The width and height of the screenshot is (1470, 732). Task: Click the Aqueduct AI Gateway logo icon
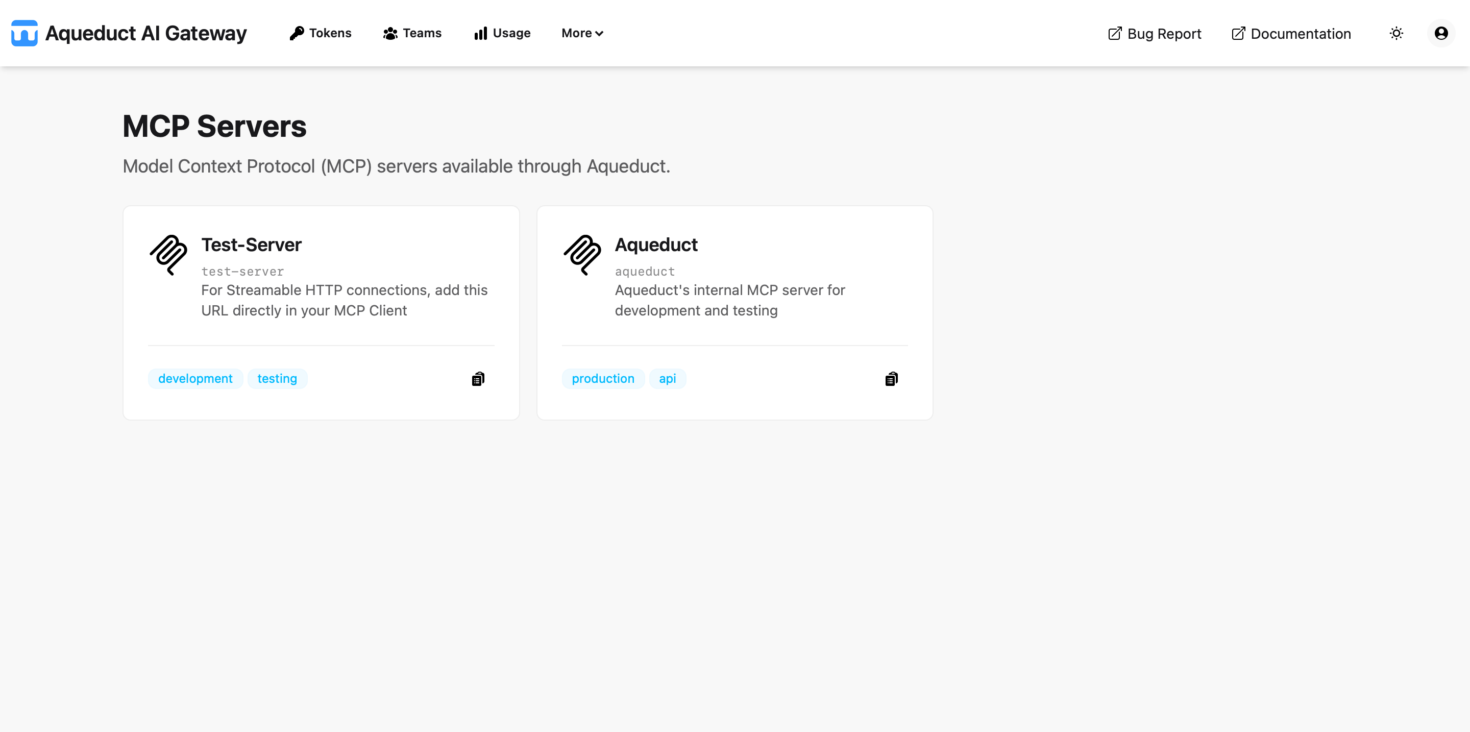[x=23, y=33]
